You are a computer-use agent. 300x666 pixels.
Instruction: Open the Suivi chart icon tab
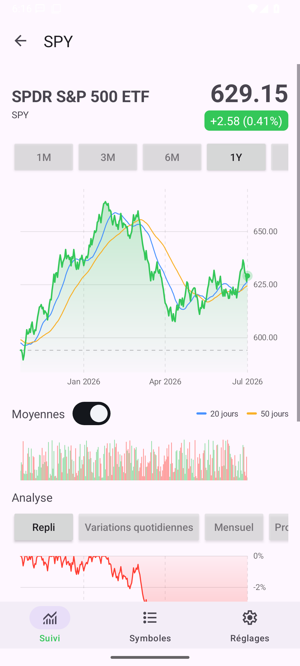pyautogui.click(x=50, y=618)
